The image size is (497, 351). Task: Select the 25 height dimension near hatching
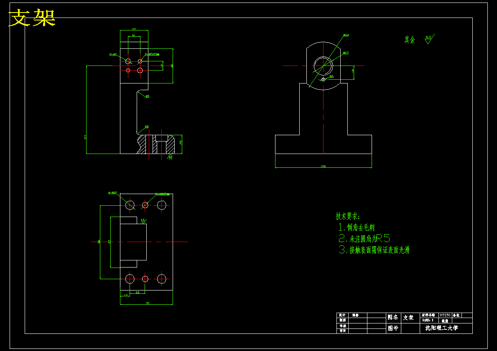click(181, 142)
